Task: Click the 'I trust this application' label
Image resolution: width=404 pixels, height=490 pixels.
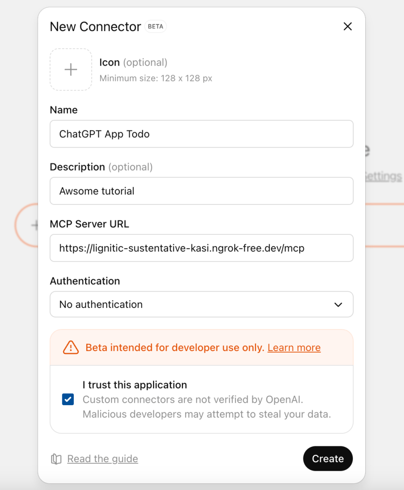Action: (135, 385)
